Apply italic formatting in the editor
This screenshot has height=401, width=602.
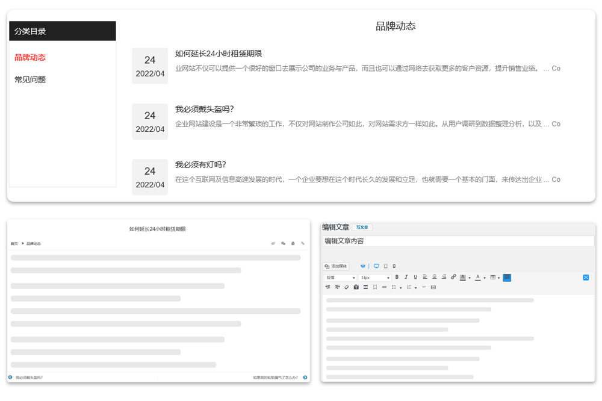[x=406, y=278]
